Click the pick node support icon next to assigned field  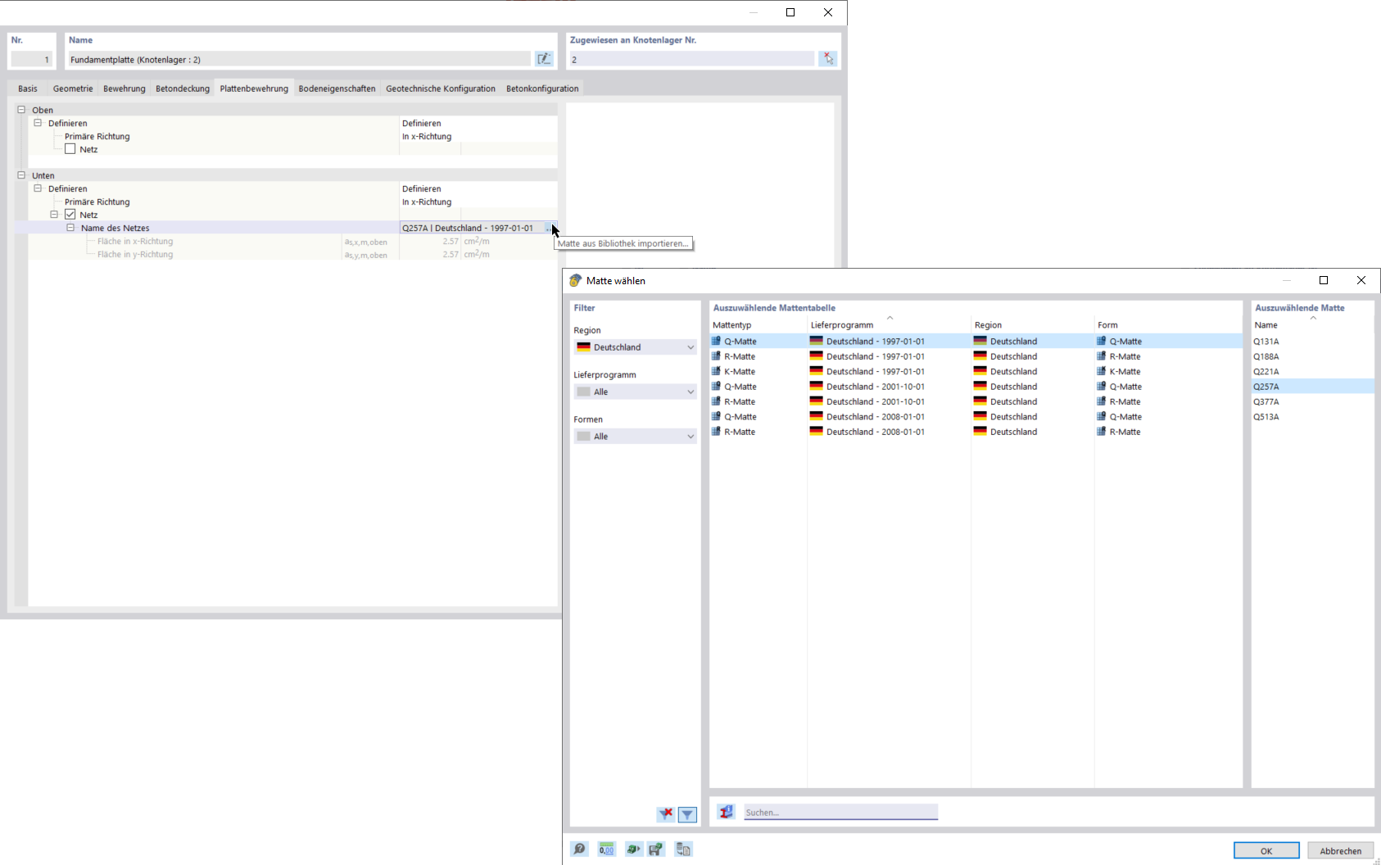click(x=828, y=59)
